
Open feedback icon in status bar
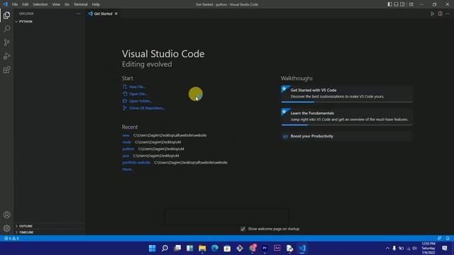tap(439, 239)
